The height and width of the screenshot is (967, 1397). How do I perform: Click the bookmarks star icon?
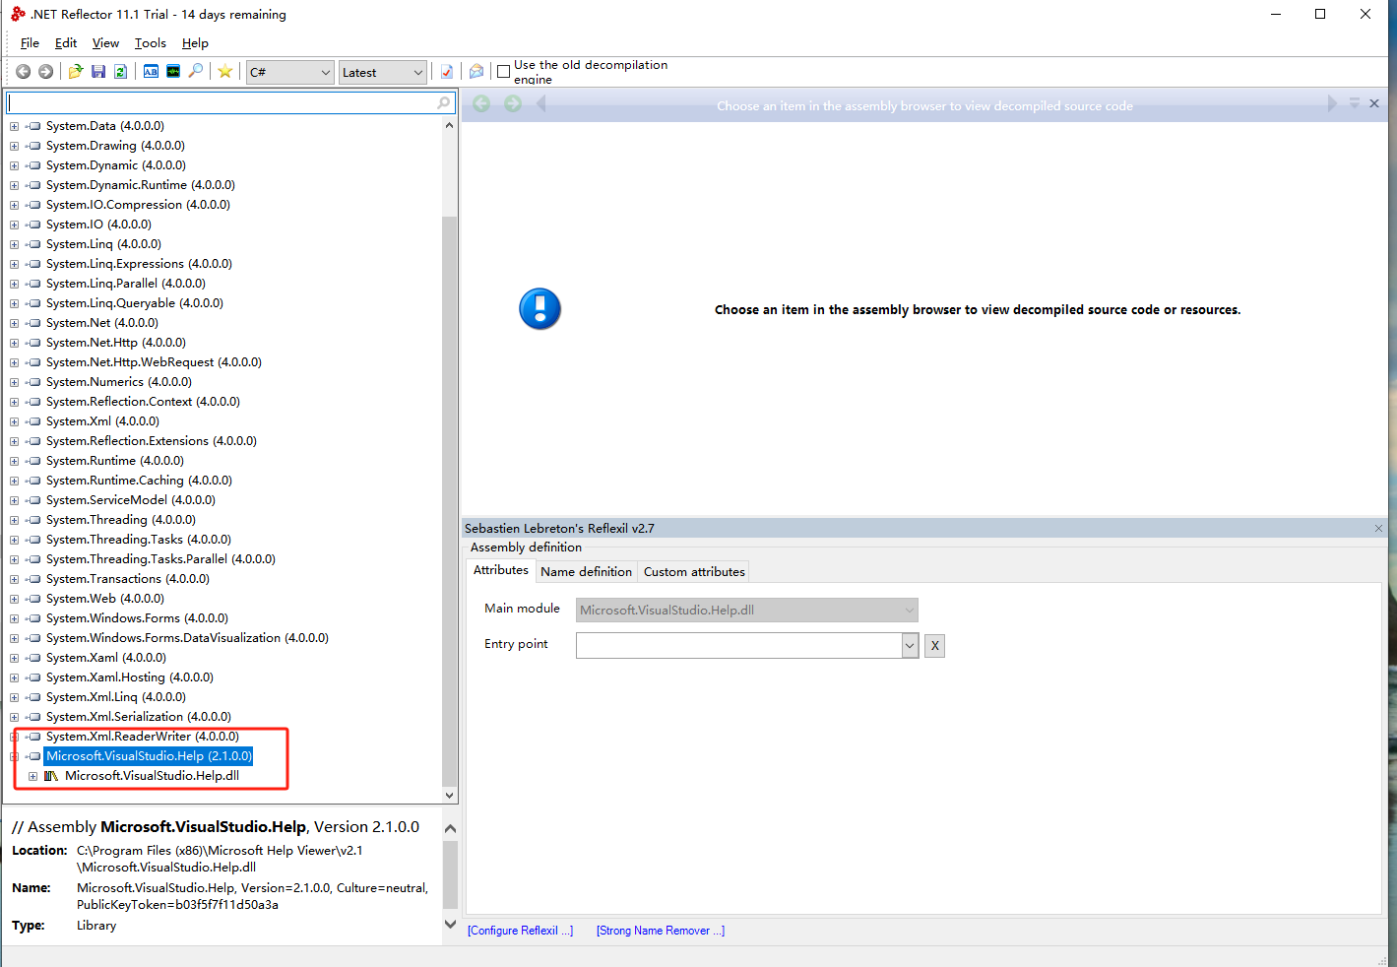(225, 72)
